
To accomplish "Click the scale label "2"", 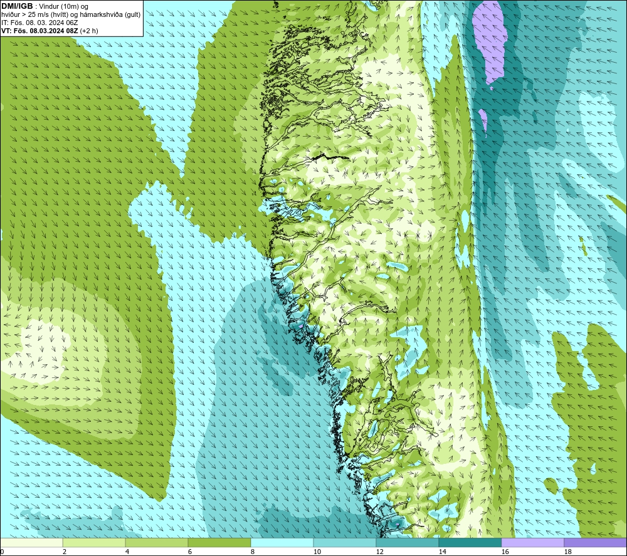I will (65, 552).
